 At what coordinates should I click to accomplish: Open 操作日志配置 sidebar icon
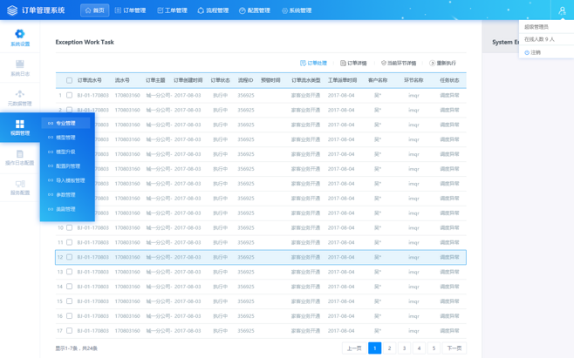click(x=20, y=153)
